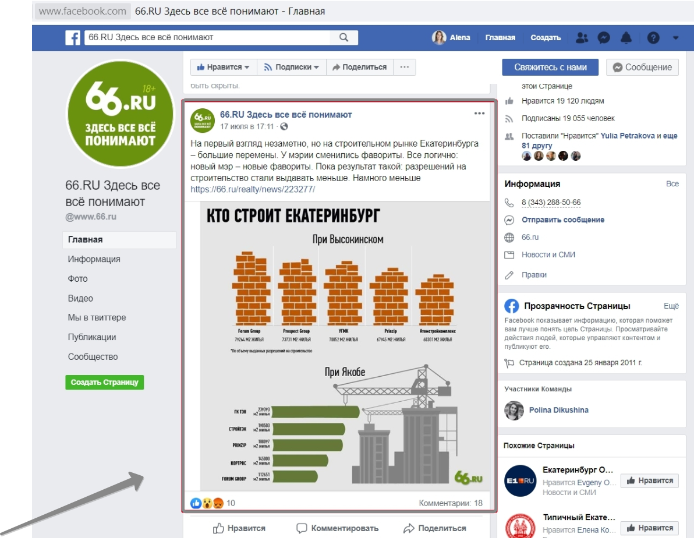This screenshot has width=694, height=548.
Task: Click the Правки link
Action: click(534, 275)
